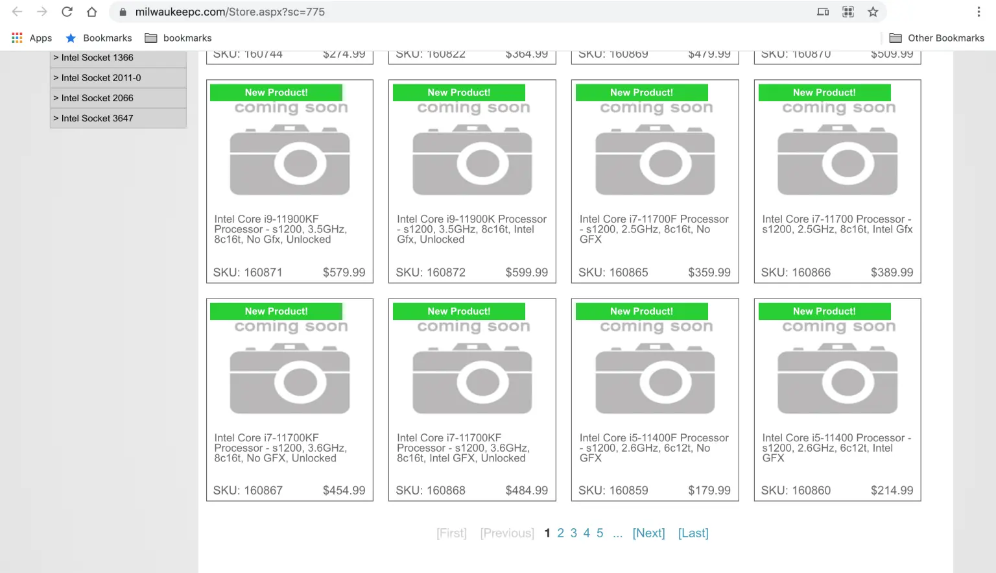The height and width of the screenshot is (573, 996).
Task: Open the Intel Core i5-11400F product image
Action: (x=655, y=367)
